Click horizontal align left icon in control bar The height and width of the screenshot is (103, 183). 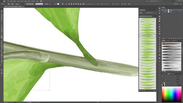[x=69, y=4]
